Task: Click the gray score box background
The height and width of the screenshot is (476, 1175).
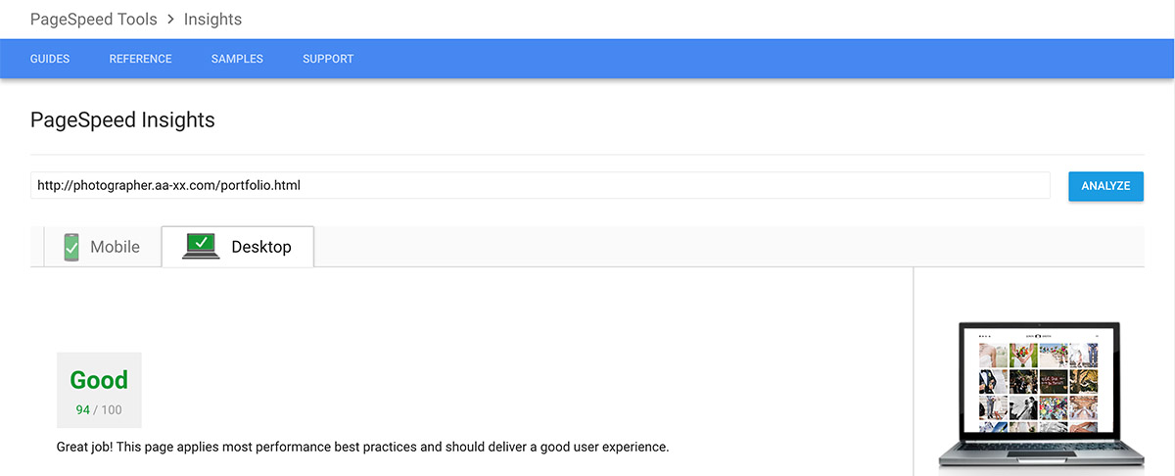Action: click(99, 390)
